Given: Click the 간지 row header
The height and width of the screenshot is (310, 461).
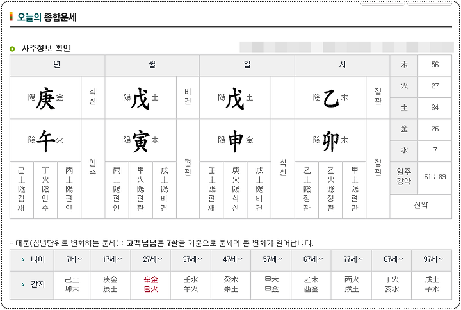Looking at the screenshot, I should click(32, 285).
